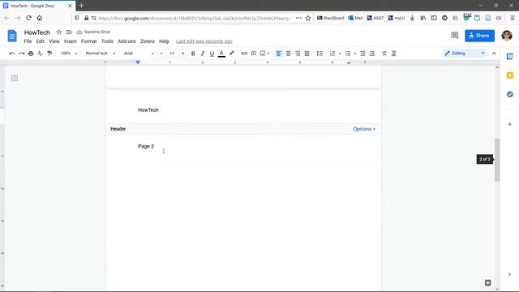
Task: Open the Edit menu
Action: click(40, 41)
